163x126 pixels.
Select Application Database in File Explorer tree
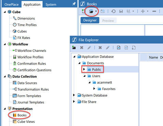click(x=98, y=57)
